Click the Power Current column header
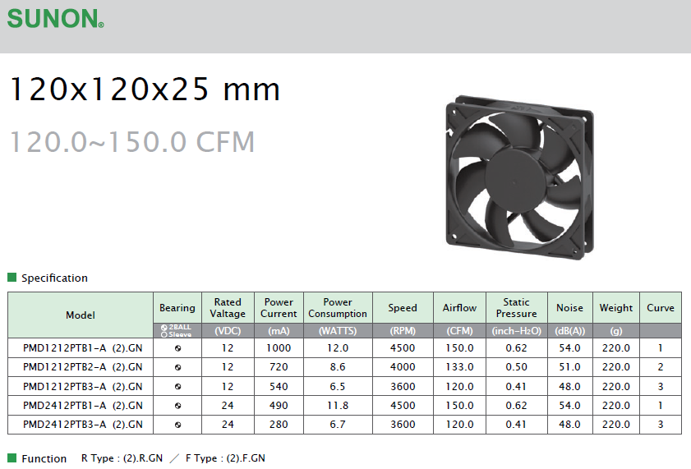Screen dimensions: 691x469 279,308
